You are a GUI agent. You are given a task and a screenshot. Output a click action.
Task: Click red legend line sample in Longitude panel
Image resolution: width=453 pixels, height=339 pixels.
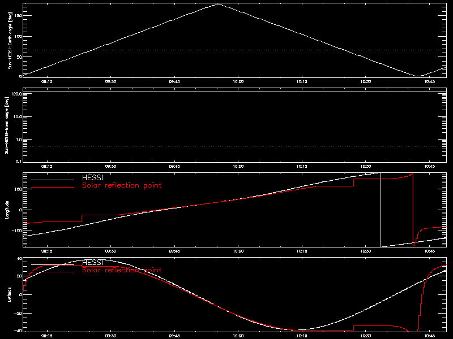pyautogui.click(x=53, y=188)
